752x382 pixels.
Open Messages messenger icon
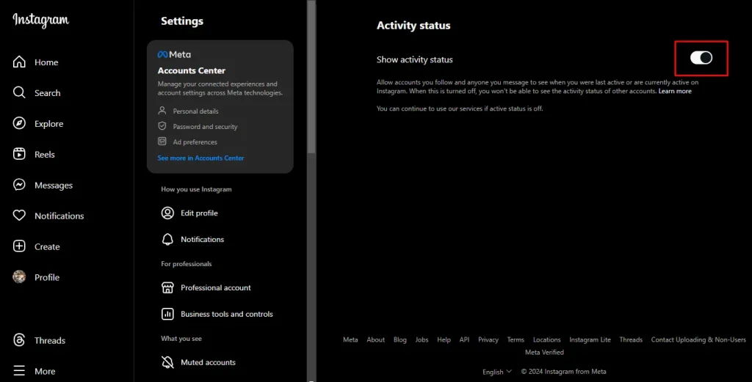[x=19, y=185]
